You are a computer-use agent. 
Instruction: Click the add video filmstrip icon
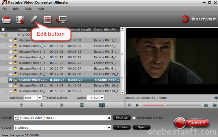coord(20,19)
